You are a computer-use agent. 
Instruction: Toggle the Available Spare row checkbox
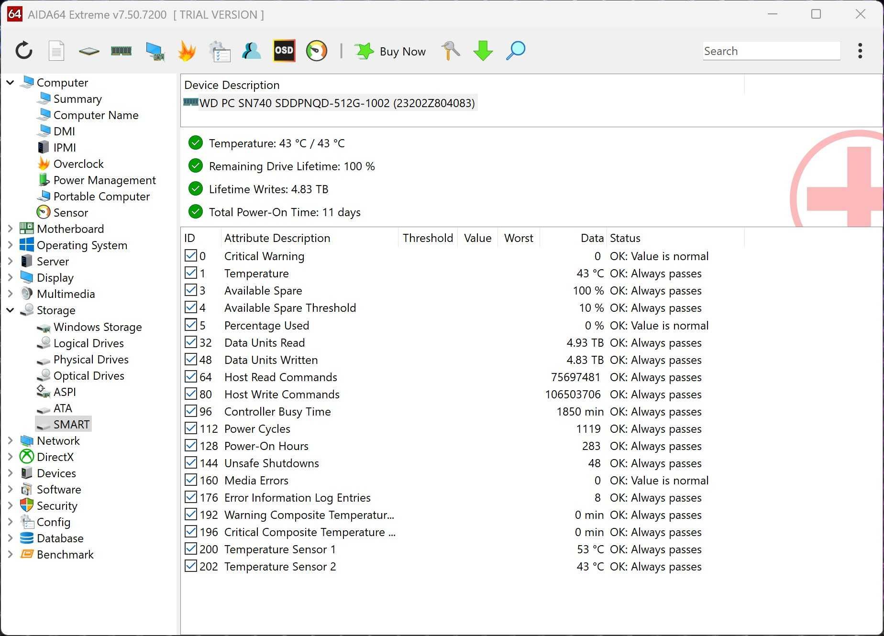191,290
